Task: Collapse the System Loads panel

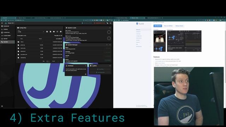Action: pyautogui.click(x=110, y=28)
